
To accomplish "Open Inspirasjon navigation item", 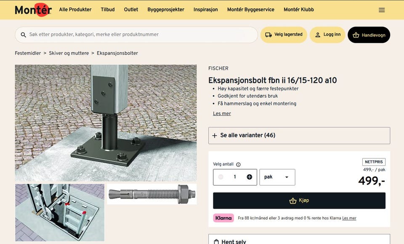I will click(206, 10).
